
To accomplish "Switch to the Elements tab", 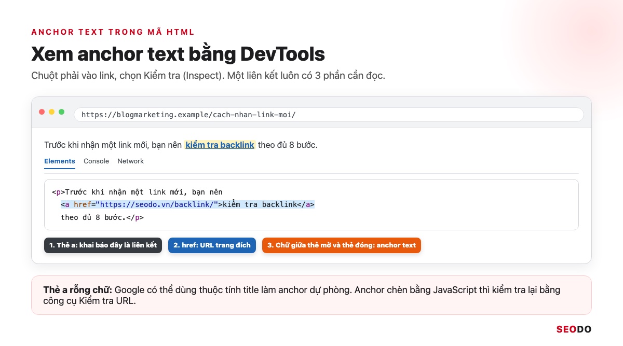I will 60,161.
